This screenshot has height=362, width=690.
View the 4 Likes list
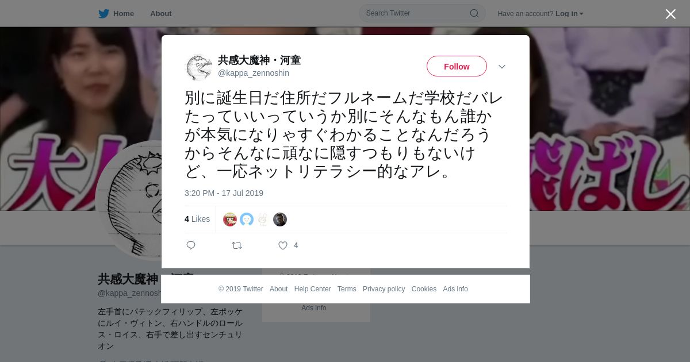[x=197, y=219]
